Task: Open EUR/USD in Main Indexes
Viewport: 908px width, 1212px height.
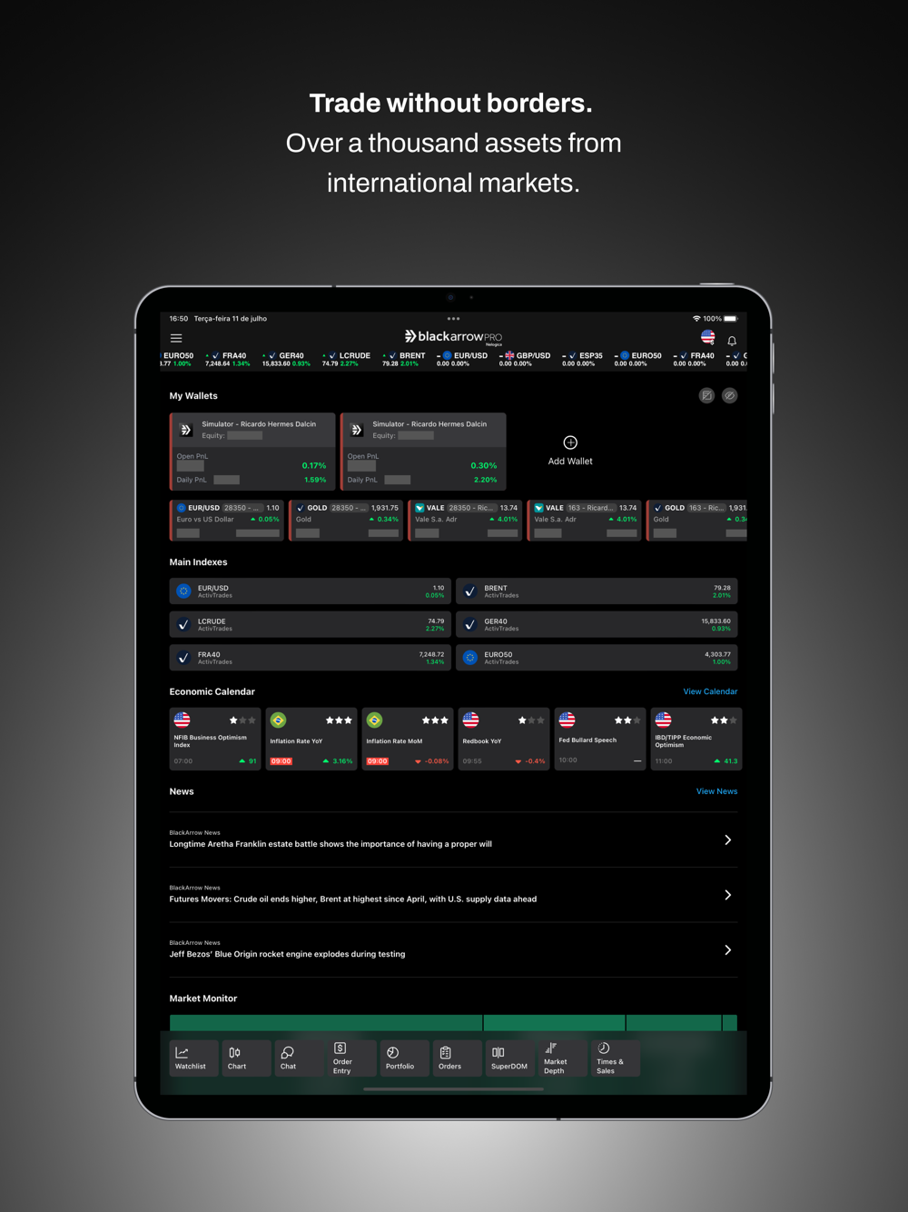Action: coord(311,591)
